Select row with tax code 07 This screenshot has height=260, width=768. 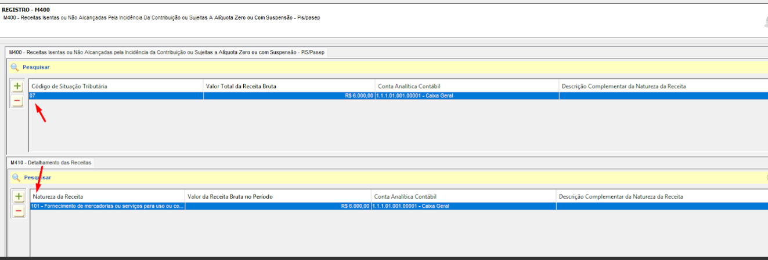coord(398,96)
